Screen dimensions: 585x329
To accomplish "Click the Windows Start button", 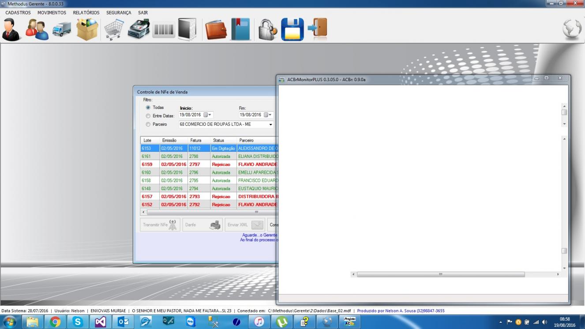I will [9, 322].
